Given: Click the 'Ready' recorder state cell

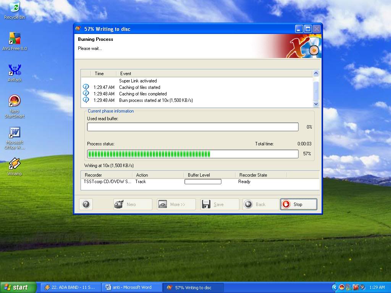Looking at the screenshot, I should pos(244,181).
